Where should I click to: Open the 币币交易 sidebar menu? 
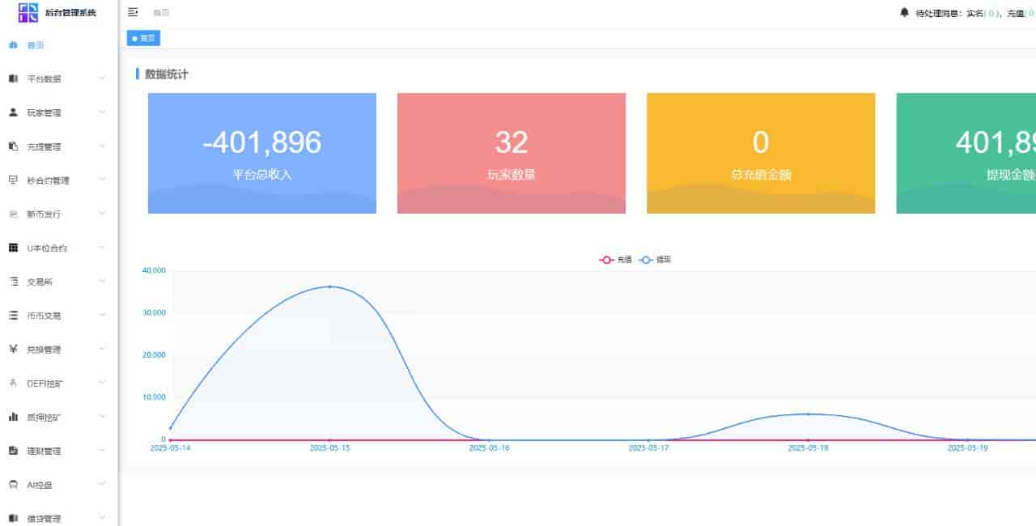click(44, 316)
